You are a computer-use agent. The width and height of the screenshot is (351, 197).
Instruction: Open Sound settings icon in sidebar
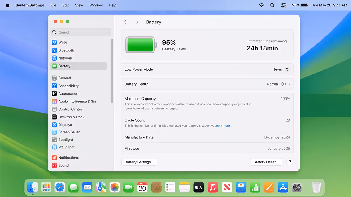click(x=54, y=165)
